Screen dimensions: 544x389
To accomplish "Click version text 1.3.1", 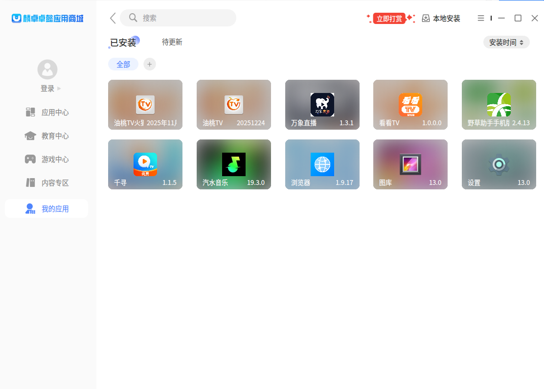I will tap(346, 123).
